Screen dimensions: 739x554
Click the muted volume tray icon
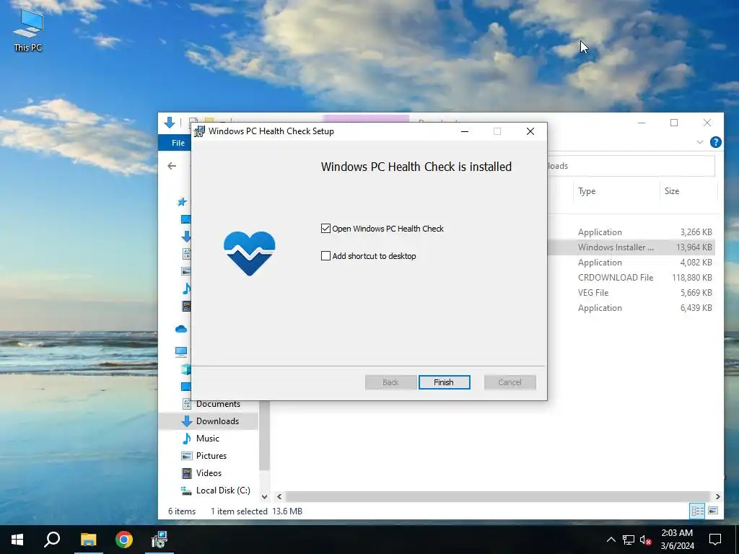click(x=645, y=540)
